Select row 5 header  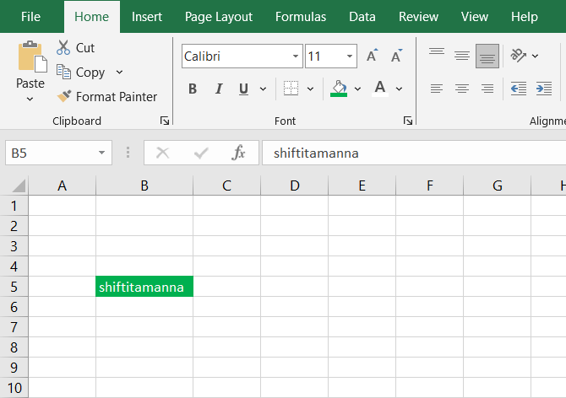[x=14, y=287]
